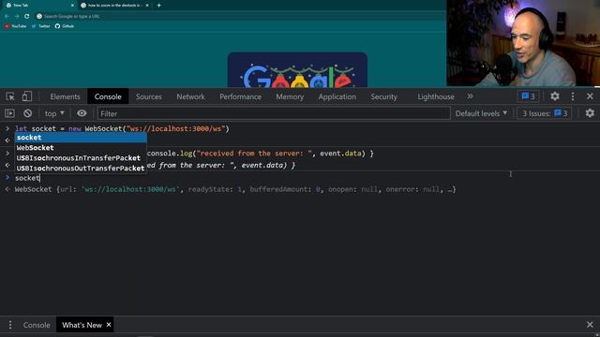Close the DevTools panel
The width and height of the screenshot is (600, 337).
tap(590, 96)
